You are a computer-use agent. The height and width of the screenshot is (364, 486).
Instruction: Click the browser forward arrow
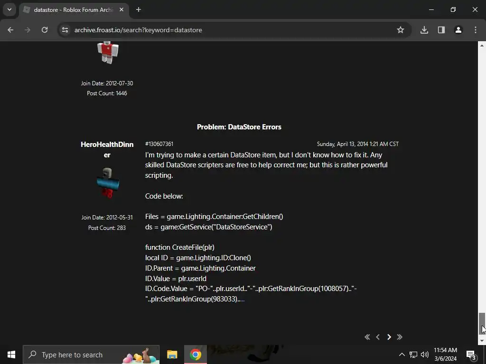(28, 30)
